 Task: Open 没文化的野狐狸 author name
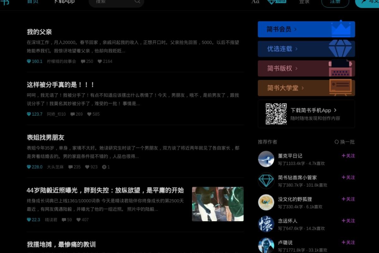point(295,199)
